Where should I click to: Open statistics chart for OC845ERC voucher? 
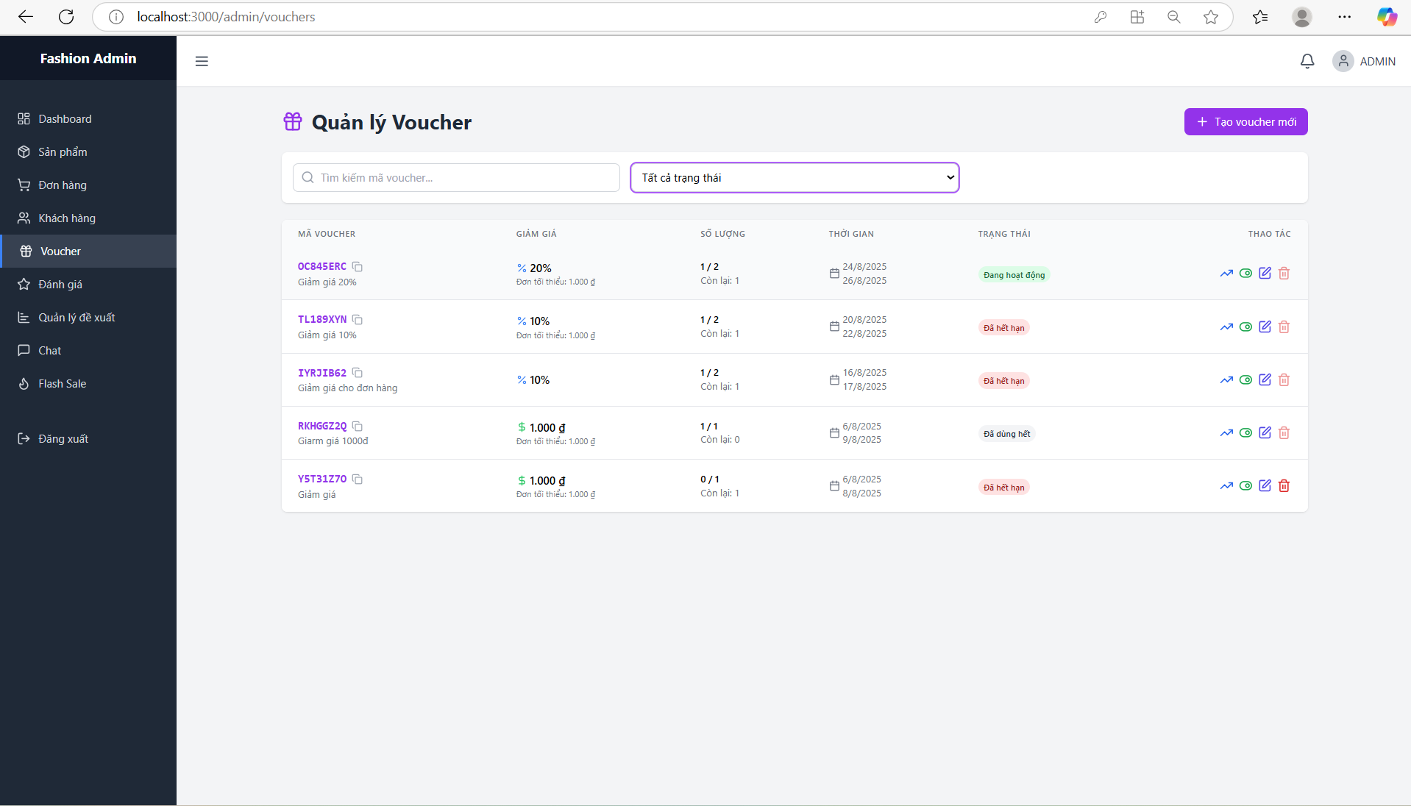pos(1226,274)
